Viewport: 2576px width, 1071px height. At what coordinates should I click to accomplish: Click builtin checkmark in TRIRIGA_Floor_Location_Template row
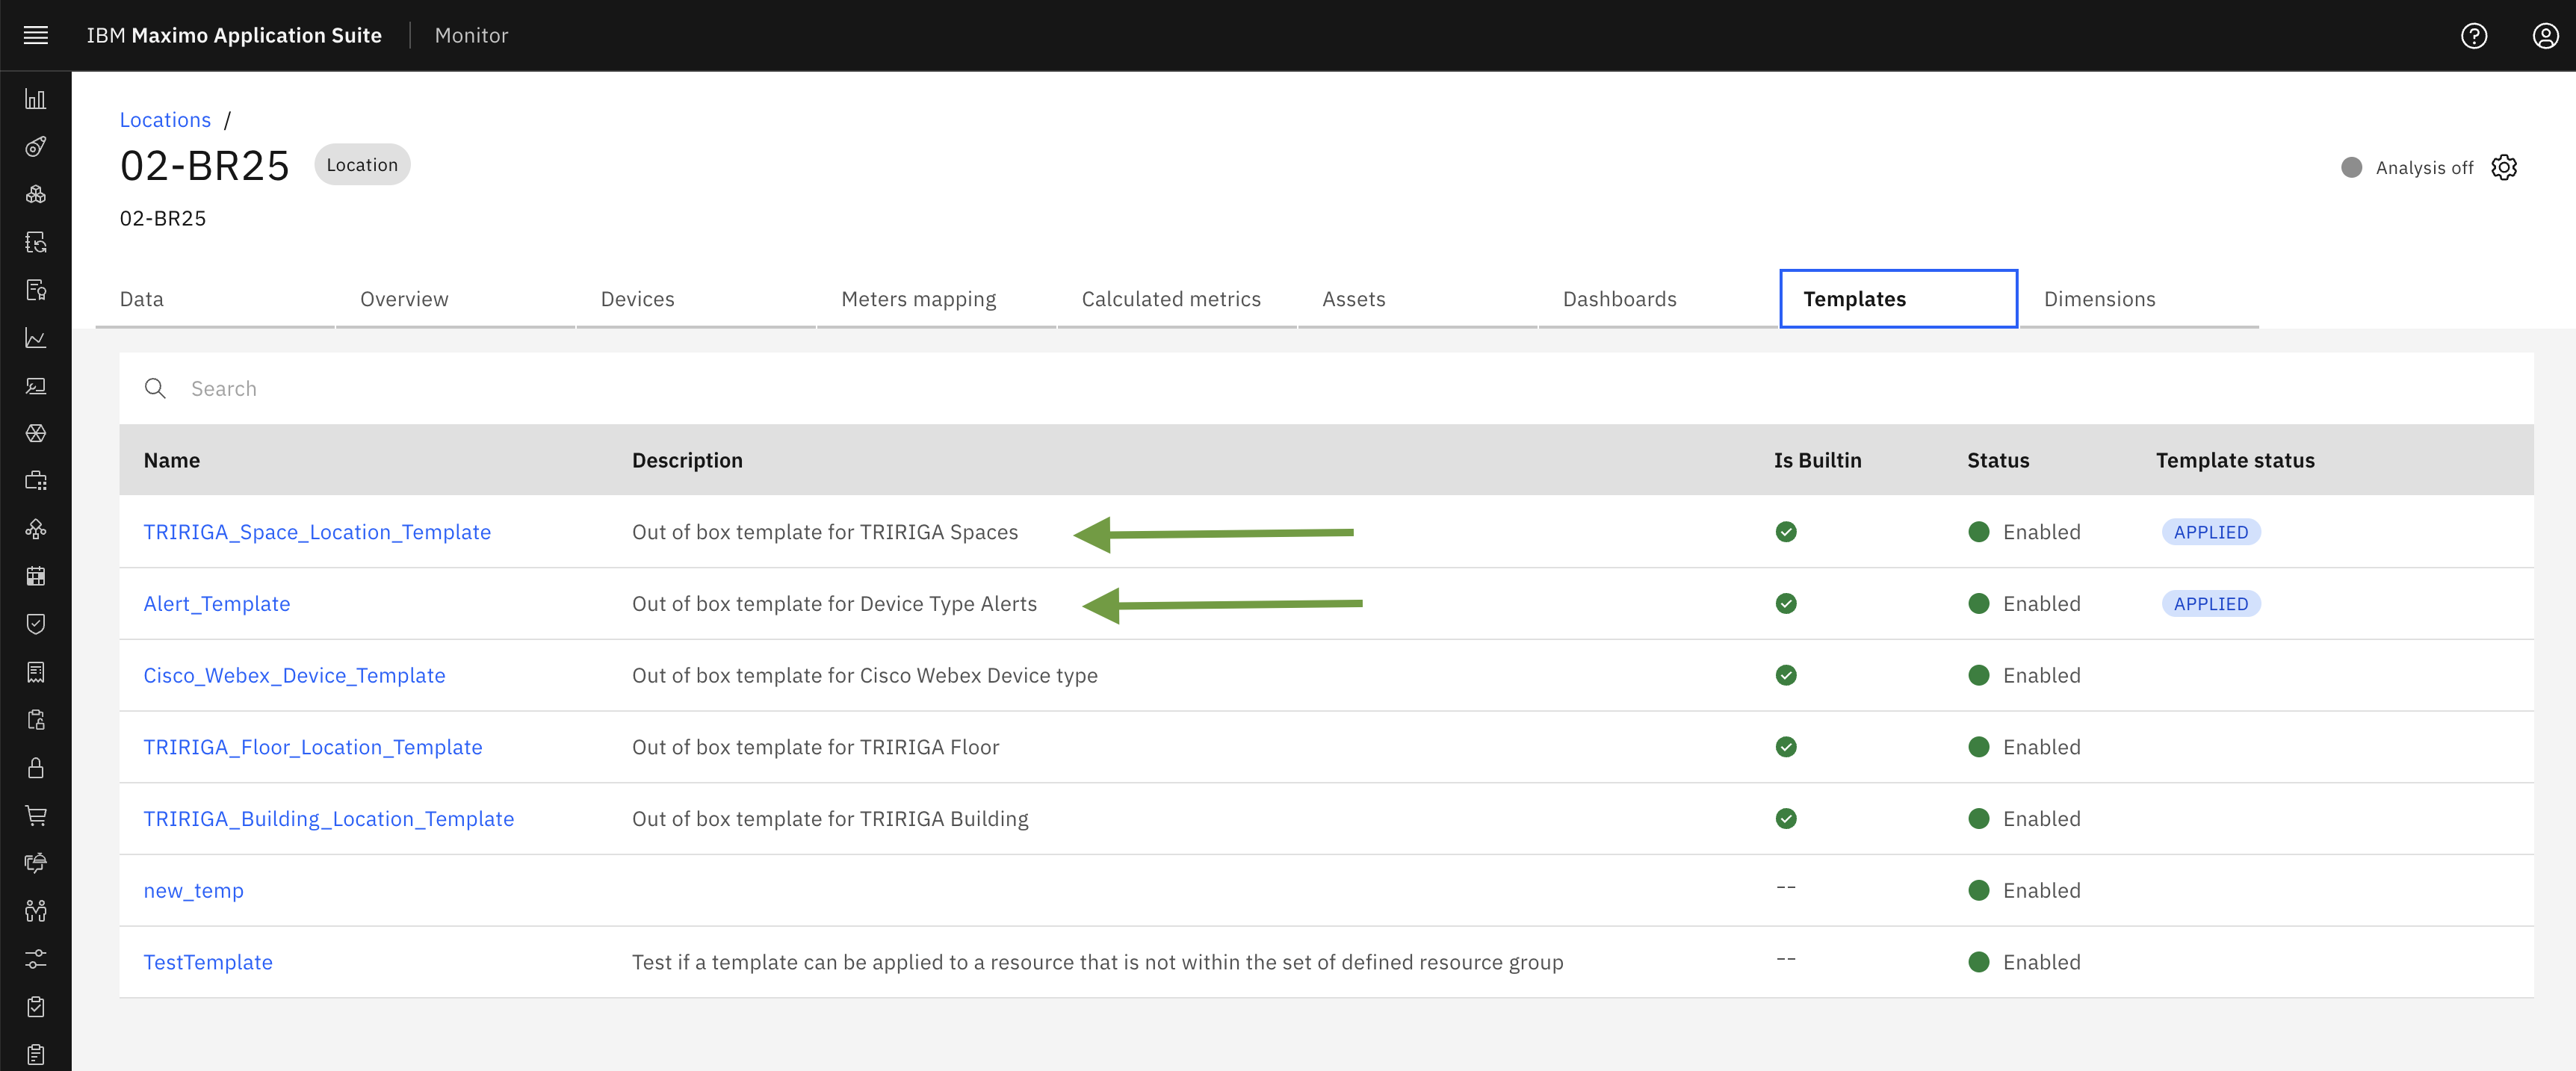1786,747
